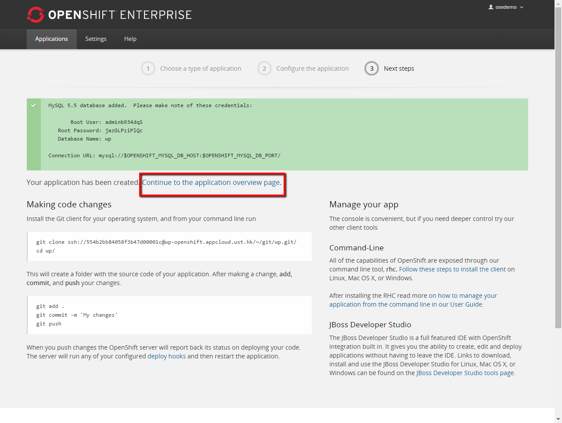Visit the JBoss Developer Studio tools page
Viewport: 562px width, 423px height.
click(465, 373)
